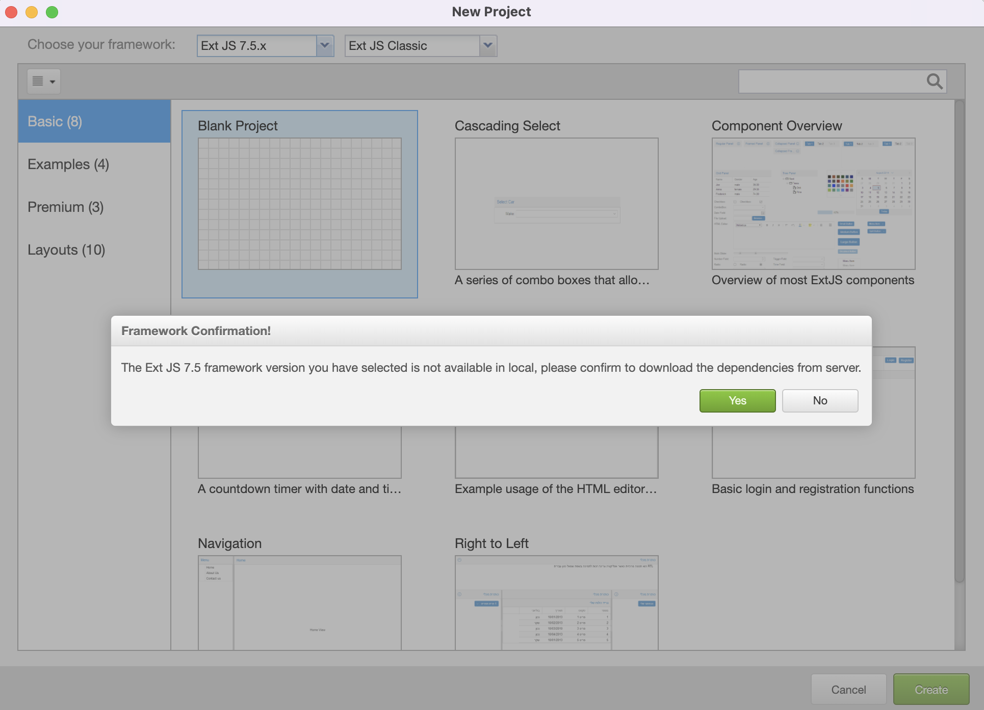Screen dimensions: 984x710
Task: Click 'A series of combo boxes that allo…' description
Action: (x=552, y=280)
